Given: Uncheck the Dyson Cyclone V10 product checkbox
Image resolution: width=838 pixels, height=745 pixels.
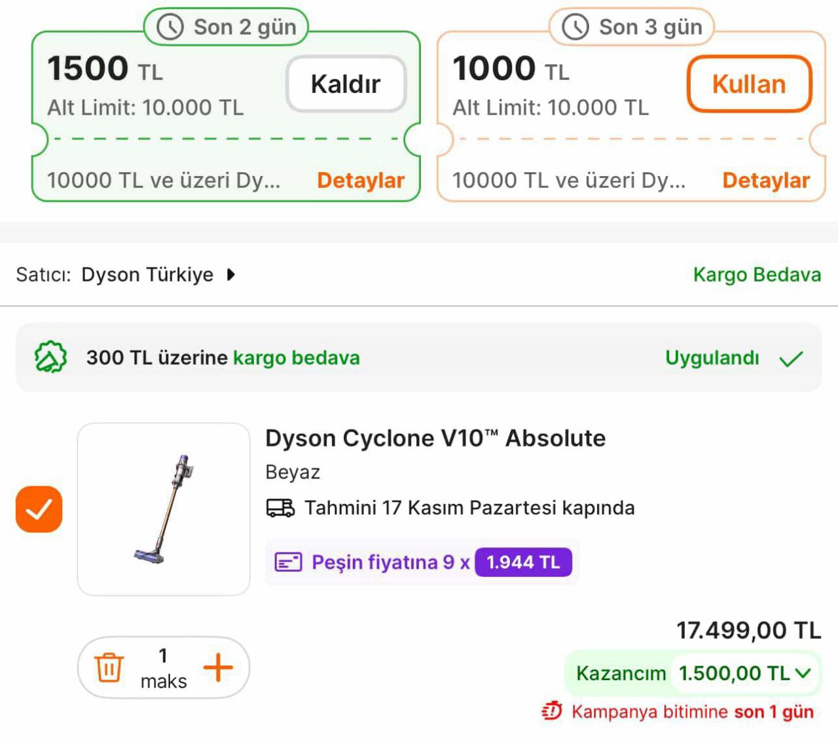Looking at the screenshot, I should [39, 509].
